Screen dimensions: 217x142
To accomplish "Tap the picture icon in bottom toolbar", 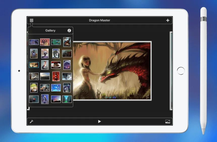I will tap(168, 121).
